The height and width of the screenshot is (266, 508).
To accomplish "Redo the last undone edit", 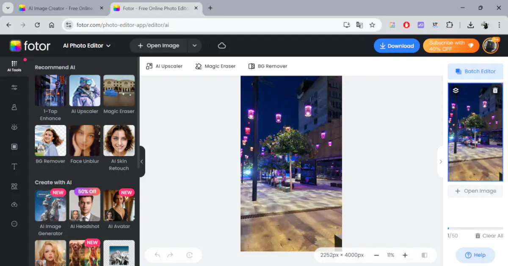I will 170,255.
